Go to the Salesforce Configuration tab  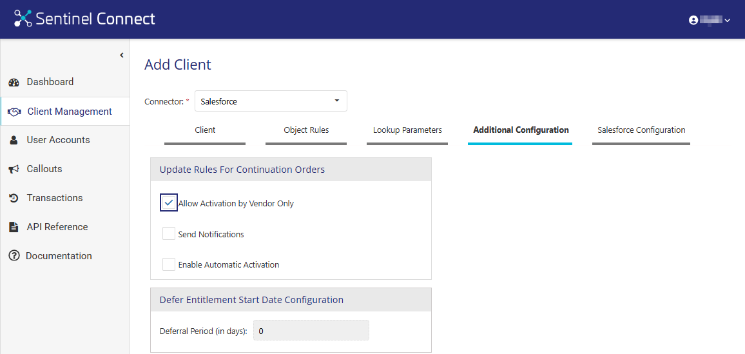[x=641, y=130]
